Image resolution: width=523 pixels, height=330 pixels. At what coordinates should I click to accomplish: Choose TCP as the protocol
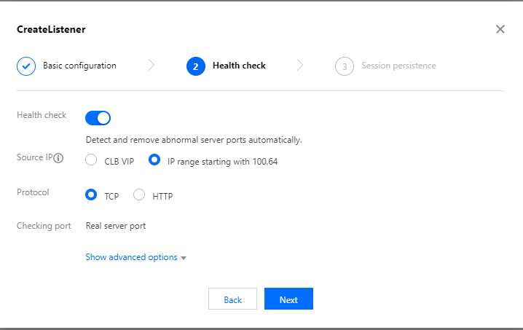coord(92,195)
